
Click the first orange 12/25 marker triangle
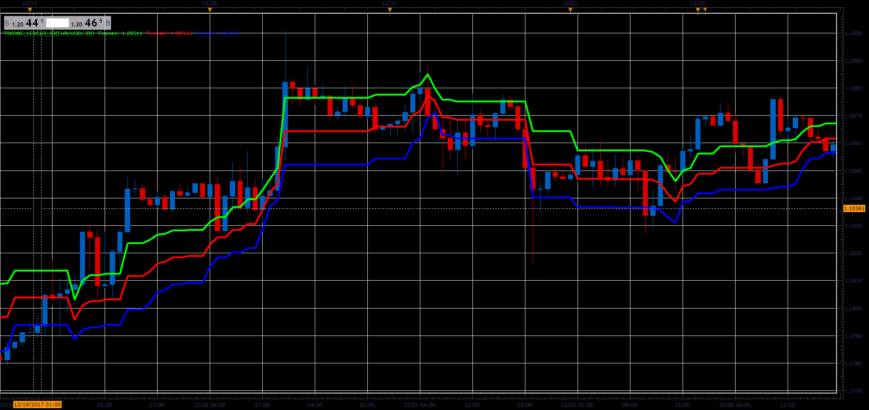698,10
